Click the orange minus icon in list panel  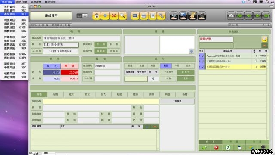[265, 46]
